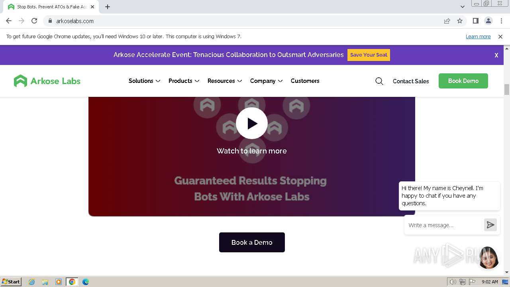Open the Customers page
The width and height of the screenshot is (510, 287).
pos(305,81)
